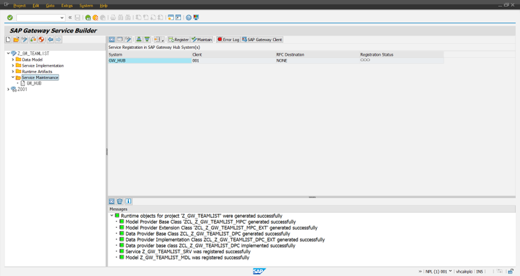Open the Edit menu
The image size is (520, 276).
(36, 6)
